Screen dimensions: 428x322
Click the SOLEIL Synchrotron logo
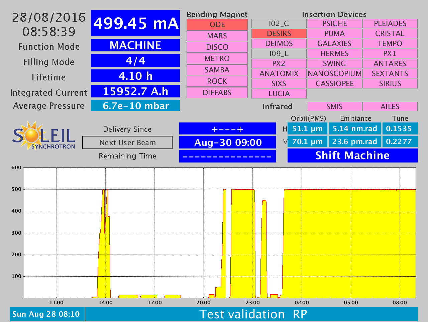[x=44, y=135]
